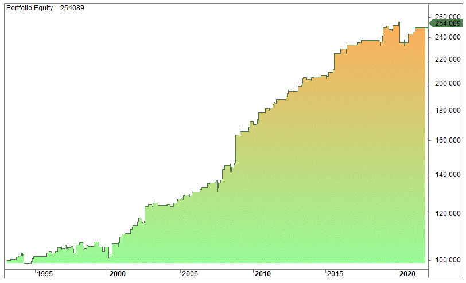Click the Portfolio Equity = 254089 title label
The image size is (466, 283).
[x=45, y=8]
